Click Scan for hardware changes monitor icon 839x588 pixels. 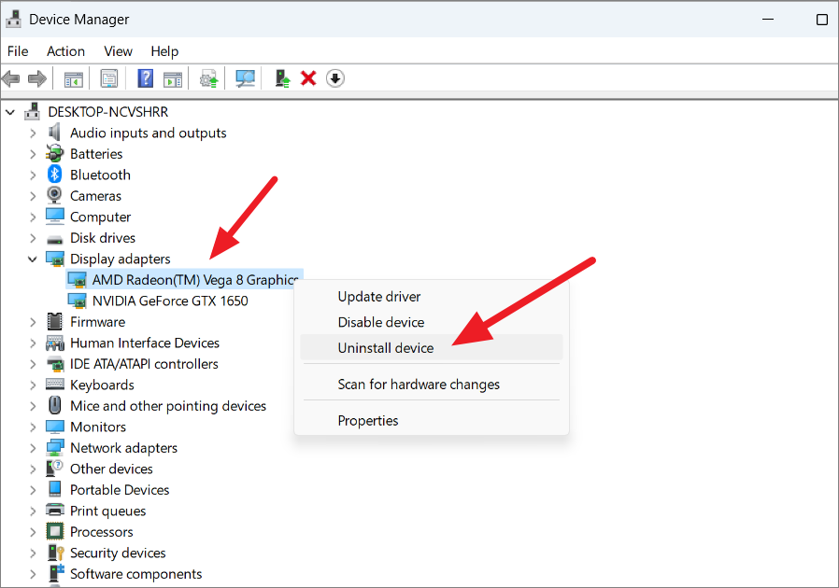(x=245, y=79)
